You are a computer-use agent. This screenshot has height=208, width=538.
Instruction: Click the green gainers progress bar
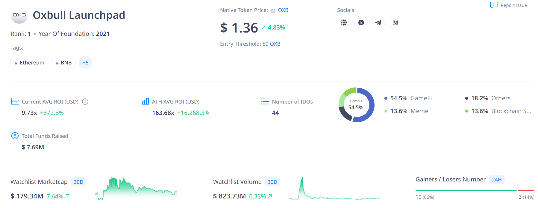point(466,190)
